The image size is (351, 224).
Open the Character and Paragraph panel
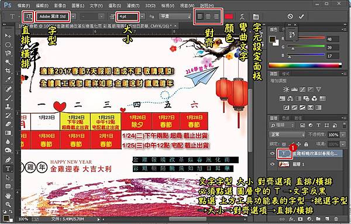[256, 16]
